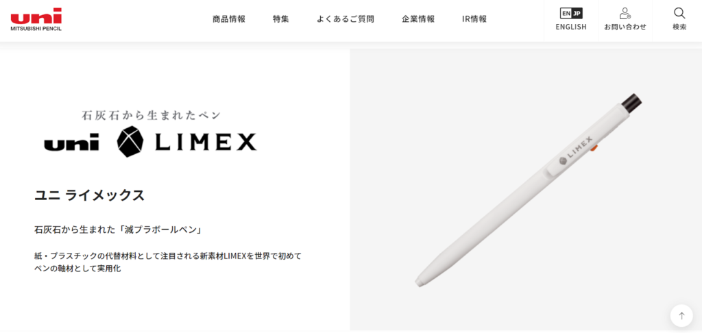Click the LIMEX polygon stone logo
The height and width of the screenshot is (333, 702).
(130, 141)
